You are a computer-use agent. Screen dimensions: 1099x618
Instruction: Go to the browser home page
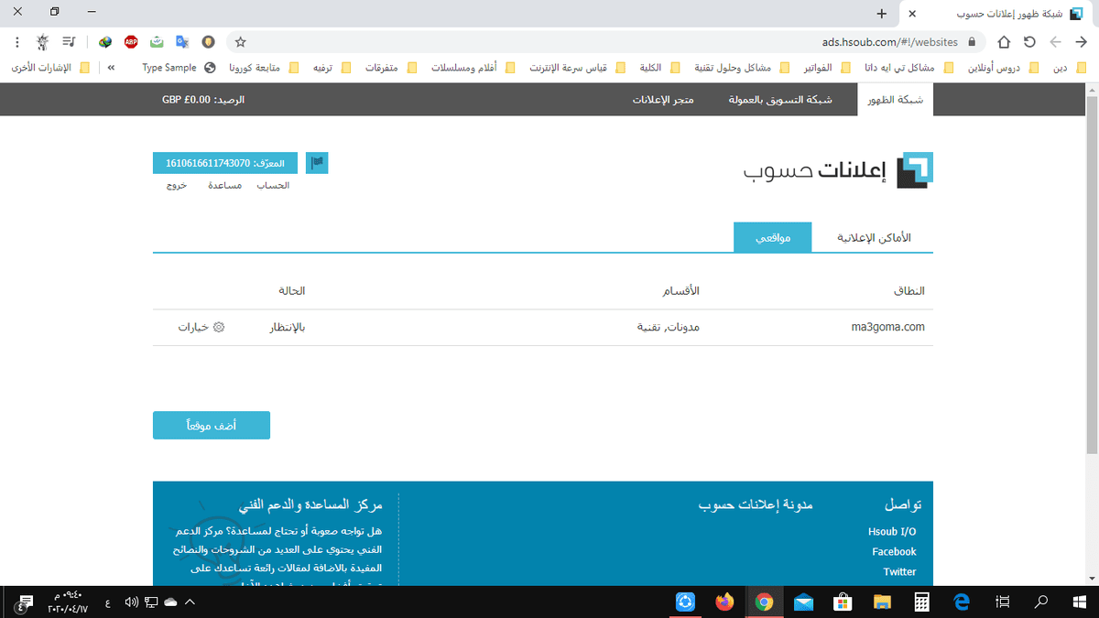[1004, 42]
